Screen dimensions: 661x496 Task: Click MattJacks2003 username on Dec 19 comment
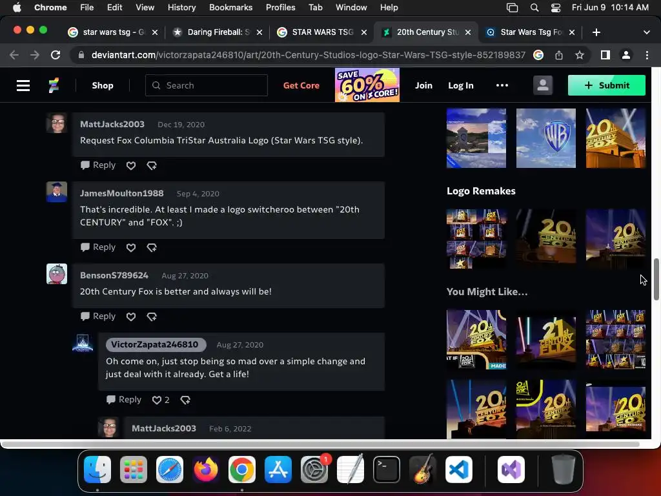click(112, 124)
